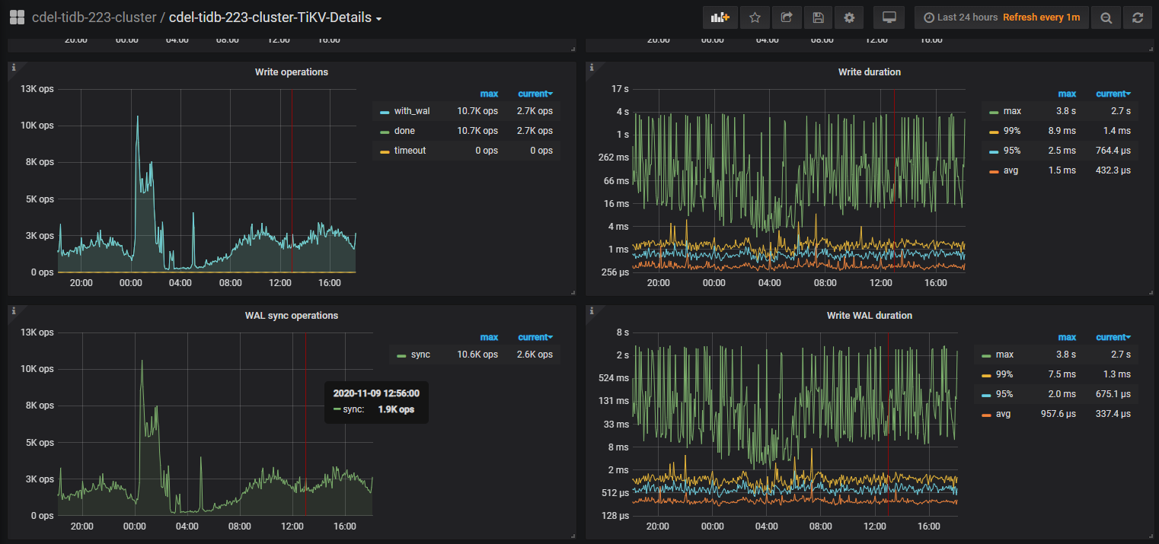Open the Write operations panel title menu
This screenshot has width=1159, height=544.
click(291, 72)
